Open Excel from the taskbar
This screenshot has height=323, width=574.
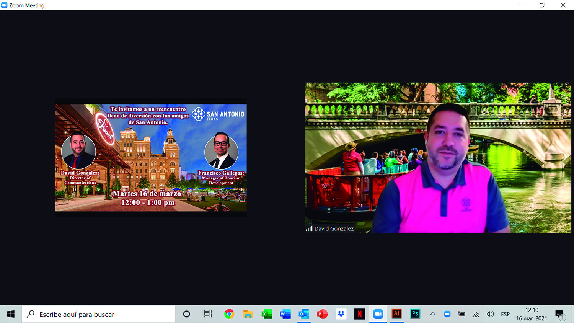coord(267,314)
